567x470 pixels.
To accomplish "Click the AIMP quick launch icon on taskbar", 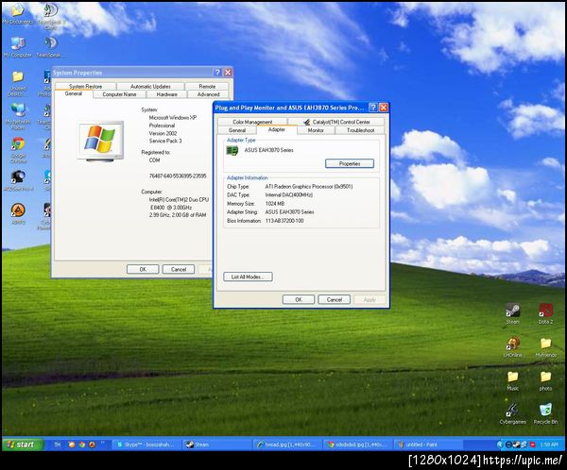I will coord(93,445).
